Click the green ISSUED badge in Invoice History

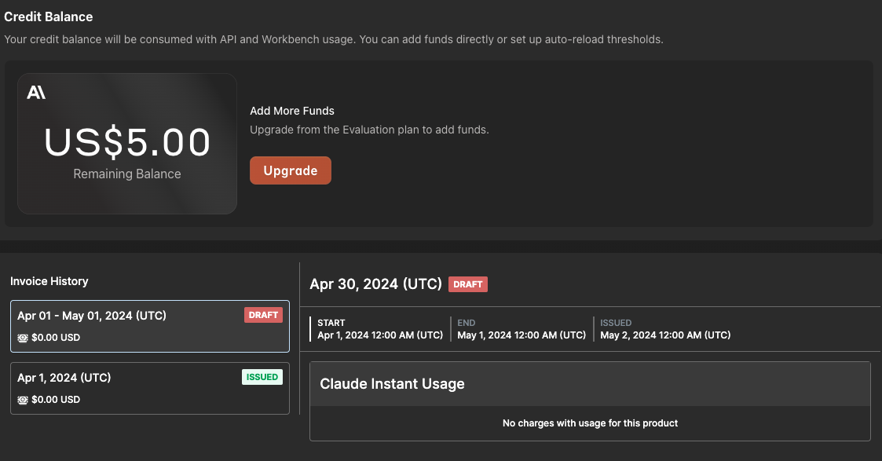(x=262, y=377)
